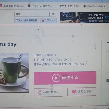Click the magnifying glass search icon
This screenshot has width=109, height=109.
(53, 14)
